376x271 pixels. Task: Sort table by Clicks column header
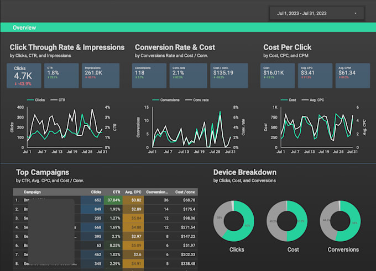tap(95, 192)
